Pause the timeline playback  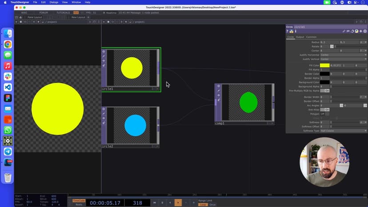(x=162, y=203)
